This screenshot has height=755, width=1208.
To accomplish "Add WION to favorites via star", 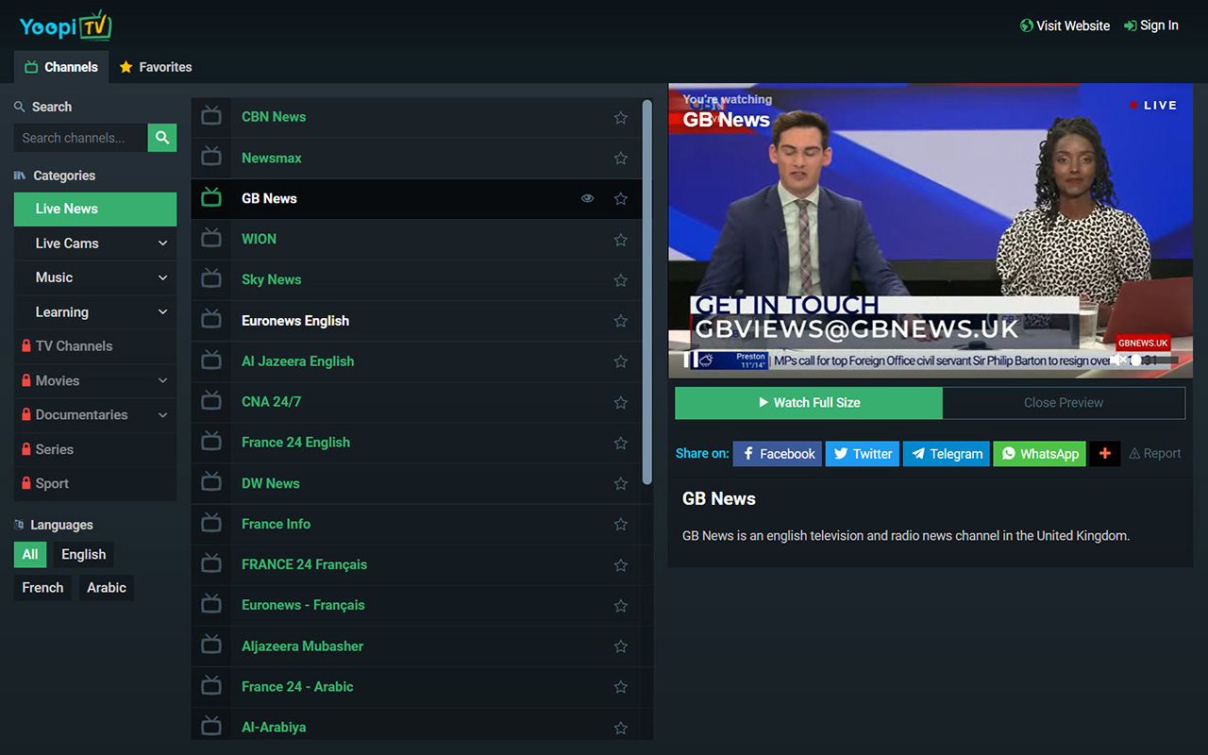I will click(x=621, y=240).
